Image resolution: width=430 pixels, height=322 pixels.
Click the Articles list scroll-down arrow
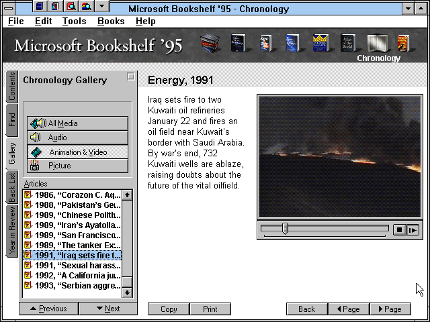(x=127, y=292)
